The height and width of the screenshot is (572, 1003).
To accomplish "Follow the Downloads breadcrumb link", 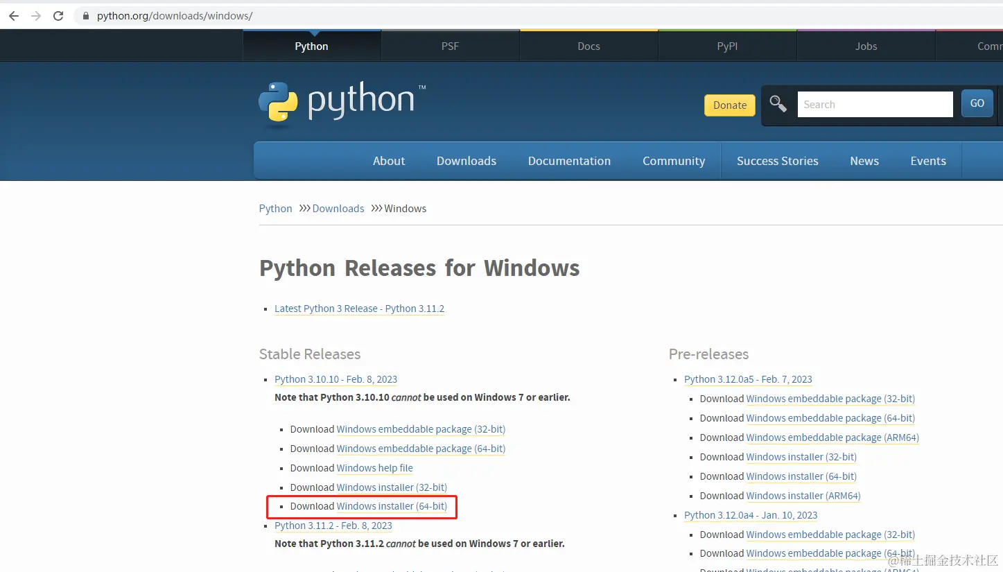I will tap(338, 209).
